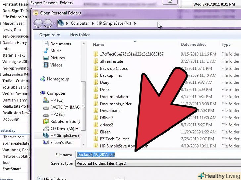Screen dimensions: 241x180
Task: Click the Music library icon
Action: coord(46,51)
